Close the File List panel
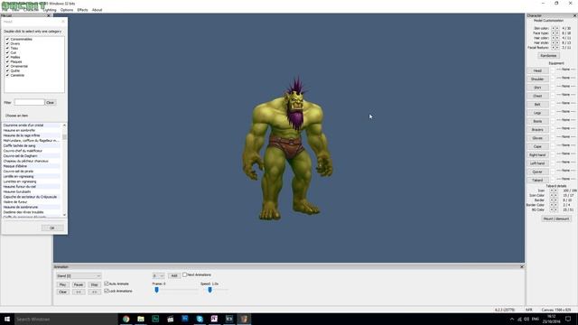This screenshot has width=578, height=325. pyautogui.click(x=48, y=16)
